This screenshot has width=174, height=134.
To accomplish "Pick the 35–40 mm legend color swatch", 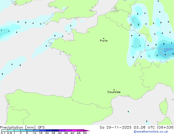I will [68, 130].
